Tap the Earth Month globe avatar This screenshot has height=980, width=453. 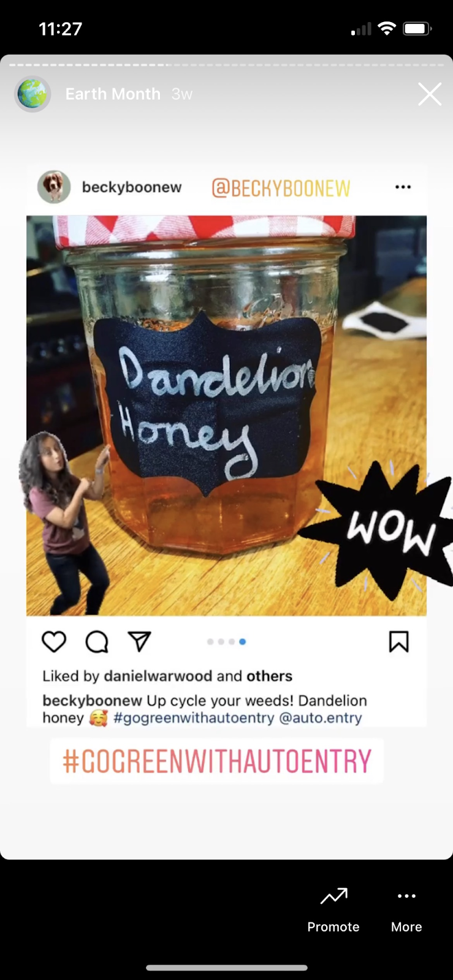[x=32, y=94]
